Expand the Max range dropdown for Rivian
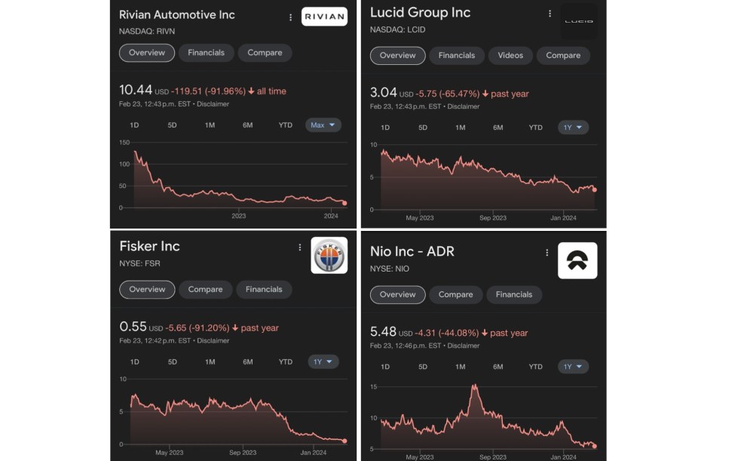The width and height of the screenshot is (738, 461). click(x=323, y=125)
